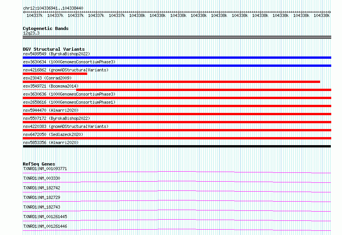This screenshot has width=342, height=235.
Task: Open the TXNRD1|NM_001261445 transcript label
Action: 45,217
